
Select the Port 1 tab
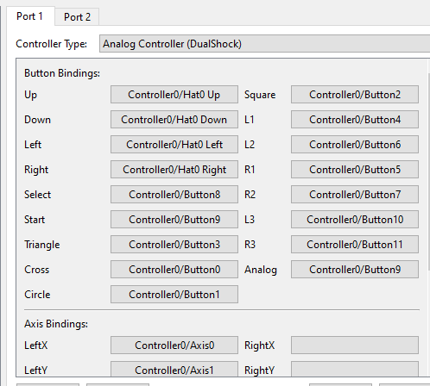pyautogui.click(x=30, y=16)
